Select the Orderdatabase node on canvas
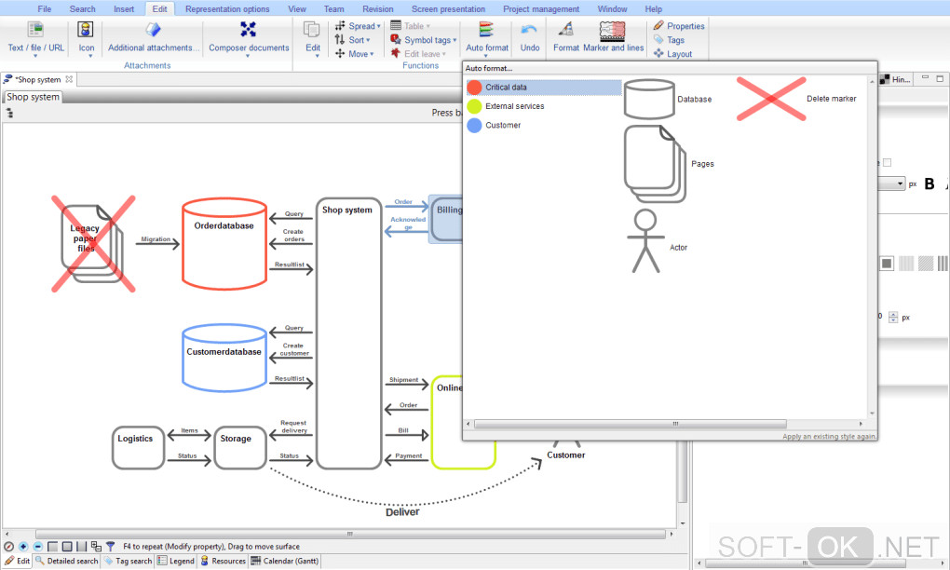Image resolution: width=950 pixels, height=570 pixels. 224,243
